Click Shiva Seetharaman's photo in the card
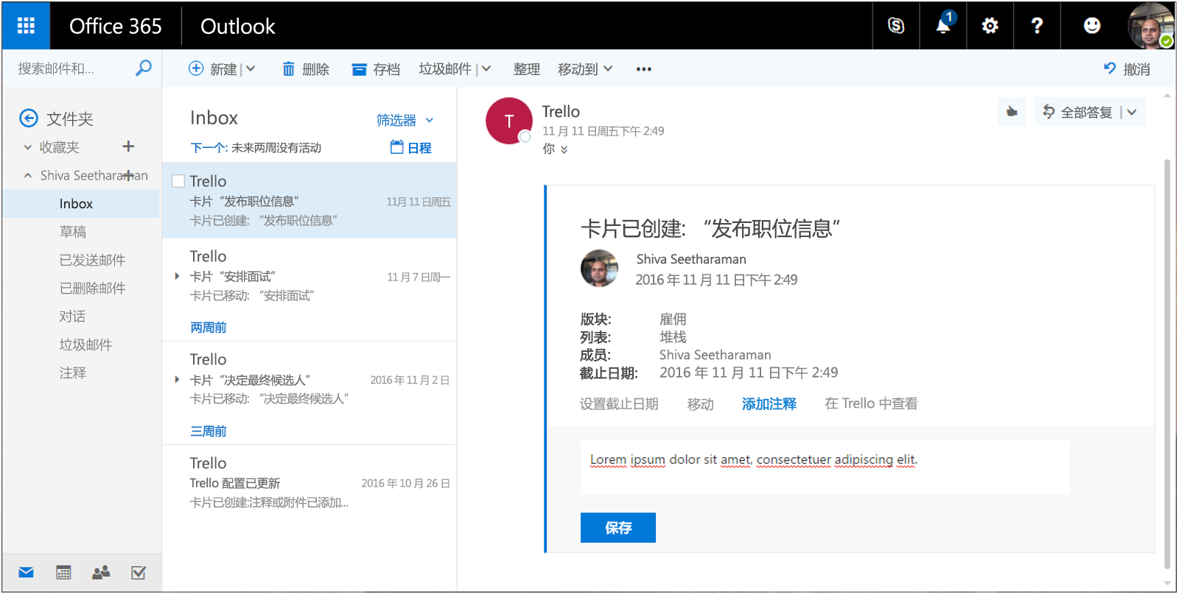This screenshot has height=594, width=1179. point(599,269)
